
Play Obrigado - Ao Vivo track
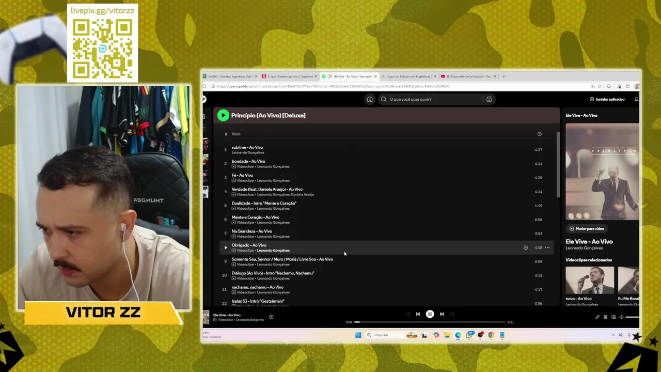point(225,247)
